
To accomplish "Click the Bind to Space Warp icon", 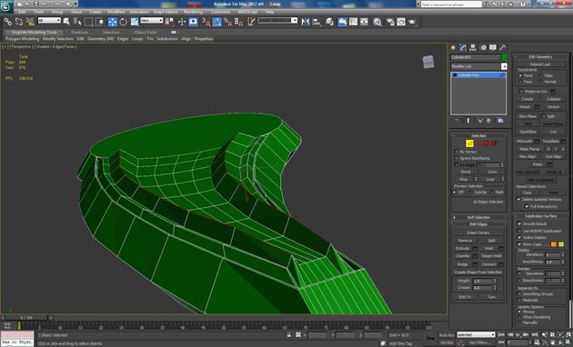I will pyautogui.click(x=30, y=22).
